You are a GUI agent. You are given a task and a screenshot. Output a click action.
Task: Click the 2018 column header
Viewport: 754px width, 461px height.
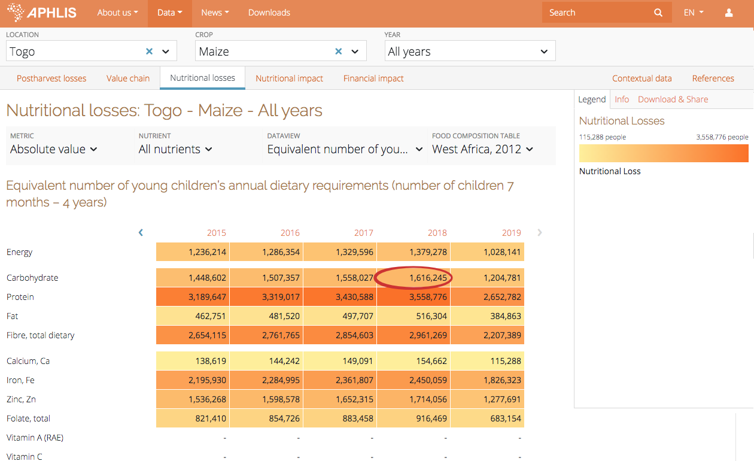(437, 233)
